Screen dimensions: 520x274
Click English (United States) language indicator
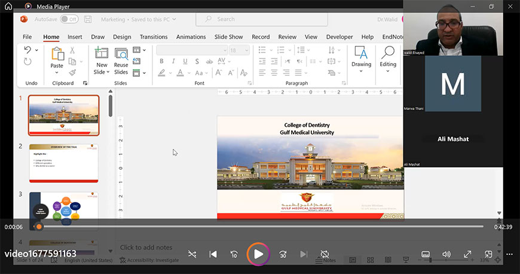pyautogui.click(x=88, y=260)
